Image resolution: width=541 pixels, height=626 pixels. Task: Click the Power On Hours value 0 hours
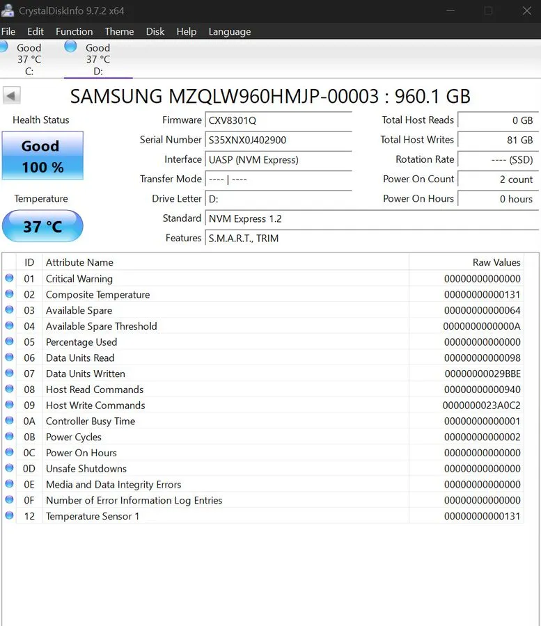coord(498,199)
